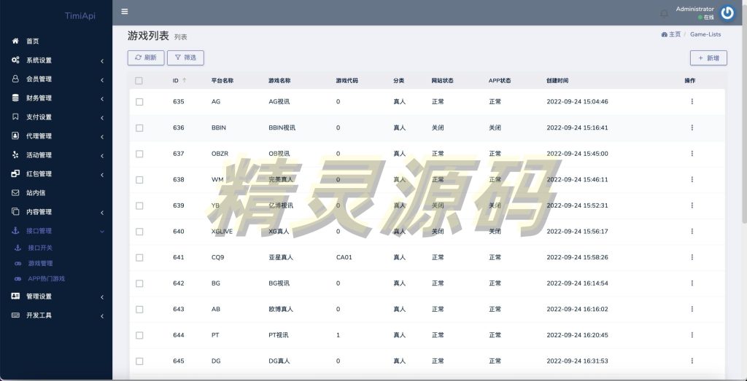
Task: Select the checkbox for row 640 XGLIVE
Action: point(139,232)
